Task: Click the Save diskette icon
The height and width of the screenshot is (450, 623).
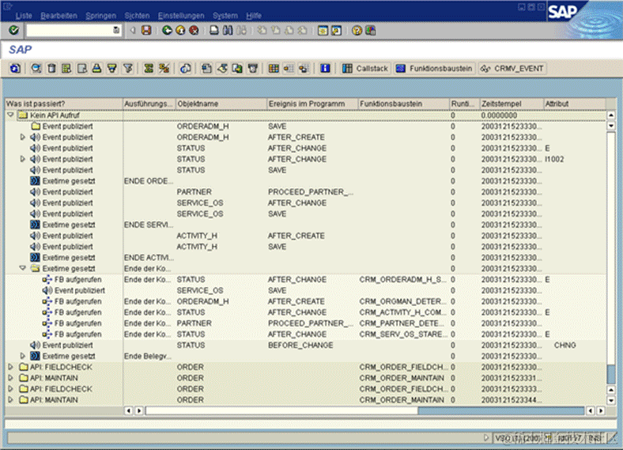Action: coord(146,30)
